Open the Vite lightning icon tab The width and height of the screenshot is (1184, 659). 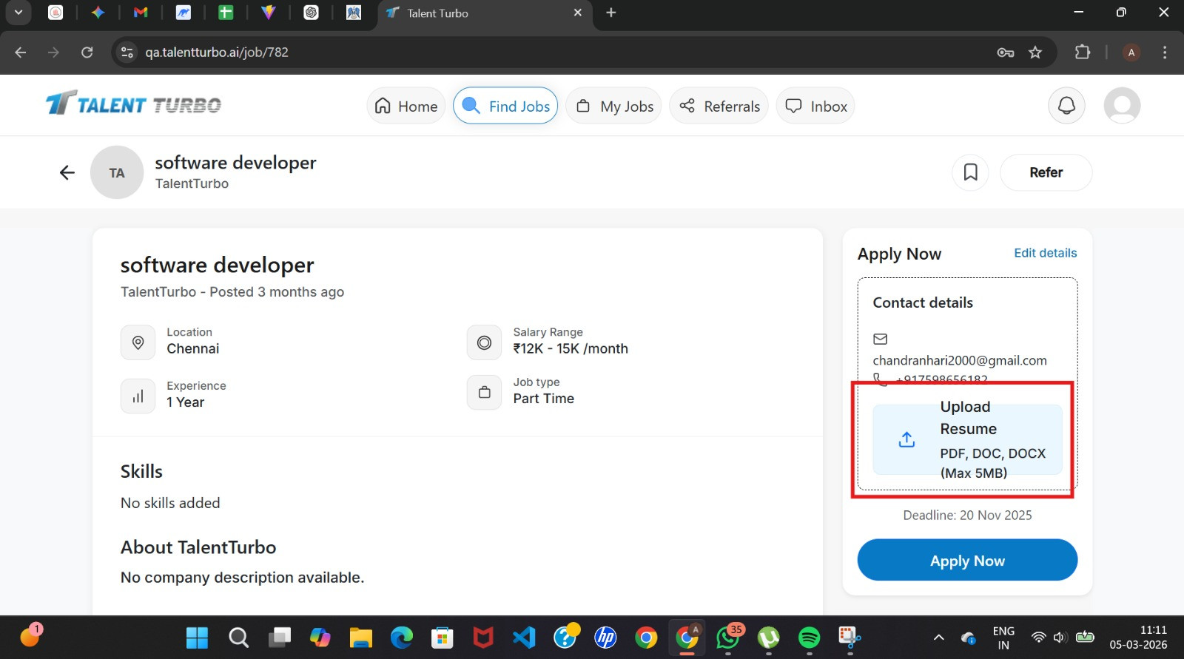click(x=269, y=13)
